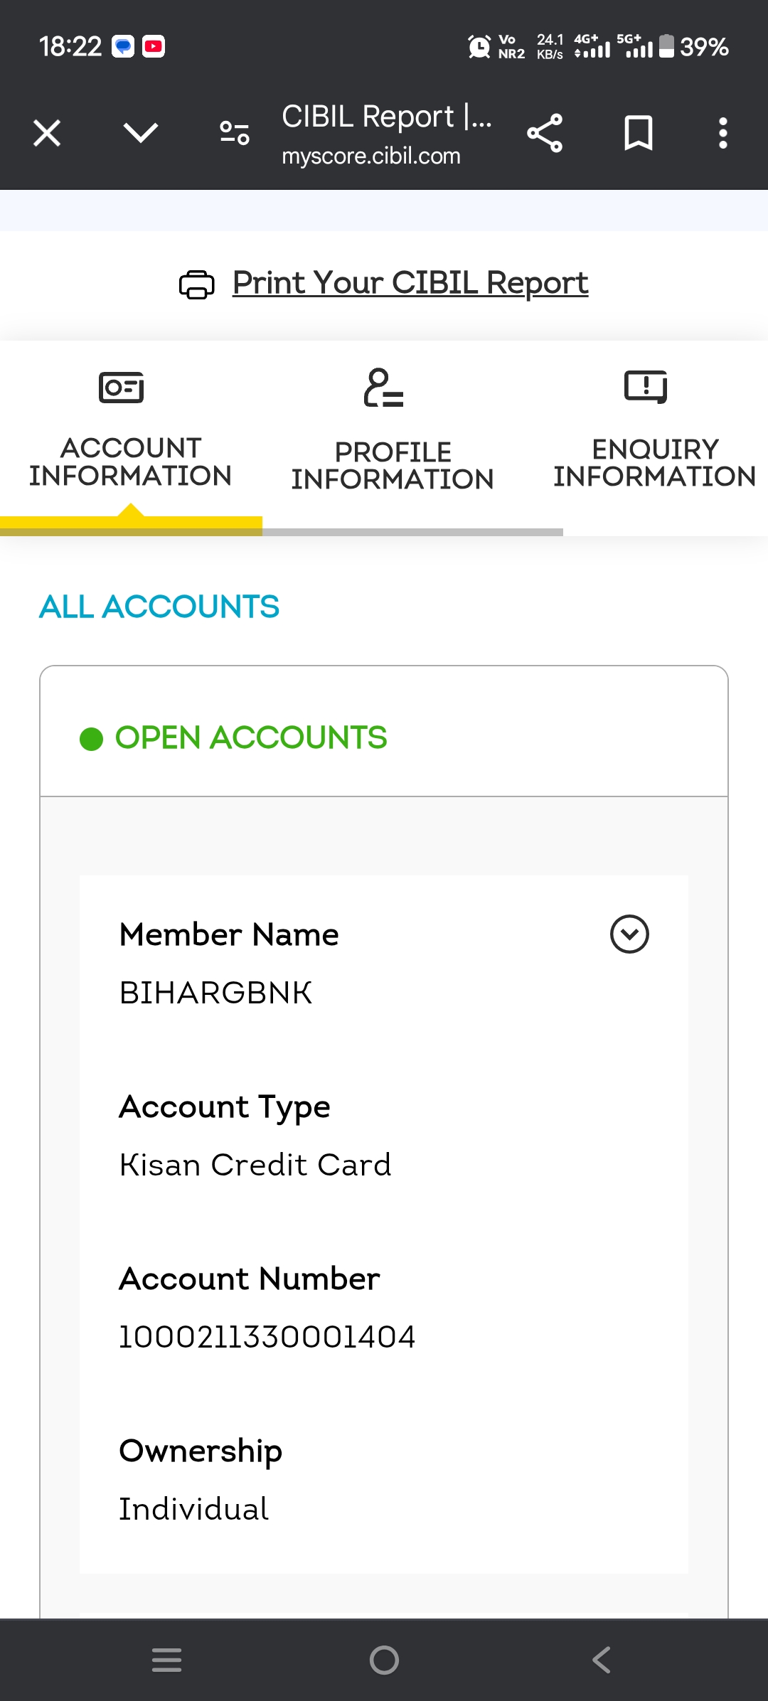The width and height of the screenshot is (768, 1701).
Task: Expand the BIHARGBNK account details
Action: tap(629, 934)
